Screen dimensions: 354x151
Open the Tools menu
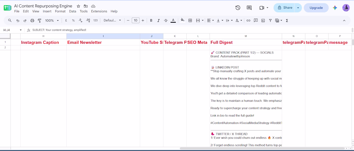click(x=84, y=11)
